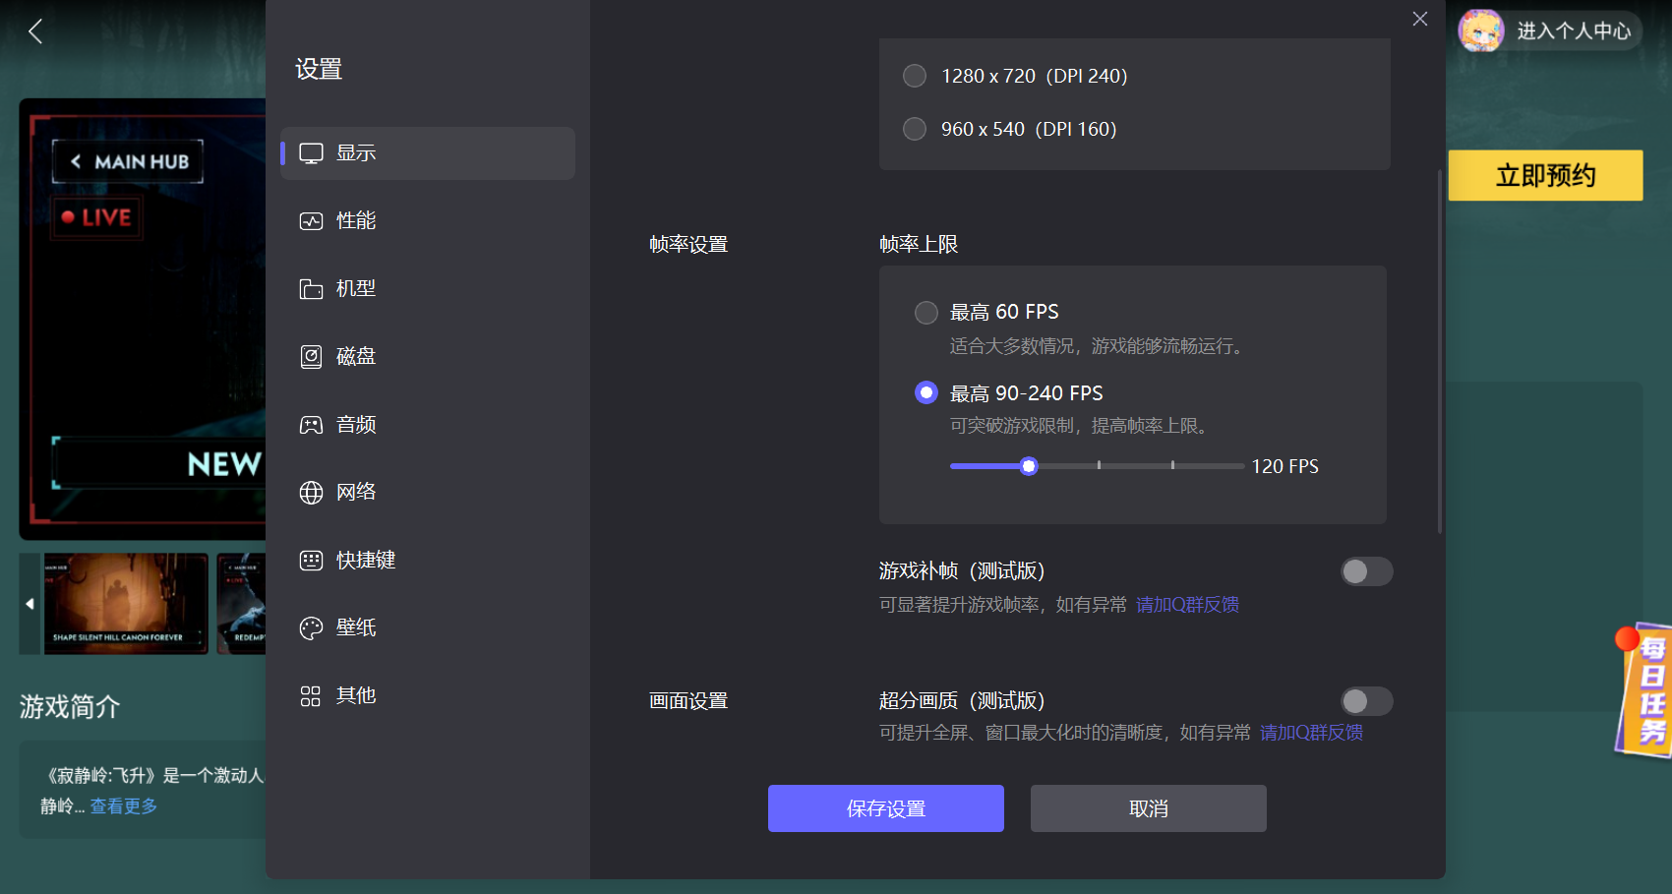Click the 取消 button
Image resolution: width=1672 pixels, height=894 pixels.
pyautogui.click(x=1149, y=808)
